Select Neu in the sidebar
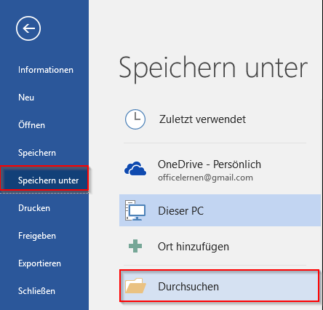 click(26, 98)
